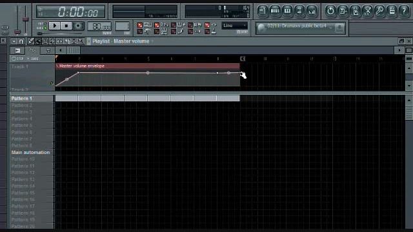Show the browser panel shortcut icon

tap(299, 11)
